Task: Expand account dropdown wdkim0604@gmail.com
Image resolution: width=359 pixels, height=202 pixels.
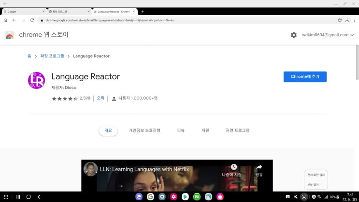Action: 328,35
